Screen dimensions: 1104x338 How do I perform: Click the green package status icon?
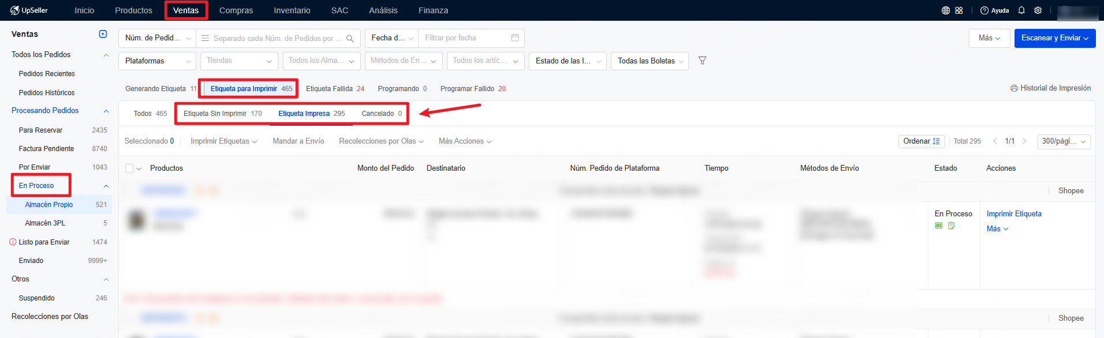pos(939,226)
